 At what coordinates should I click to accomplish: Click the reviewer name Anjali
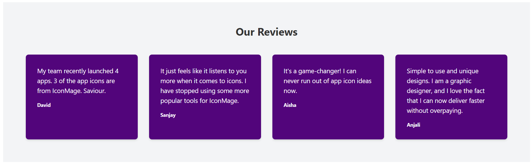pos(414,125)
